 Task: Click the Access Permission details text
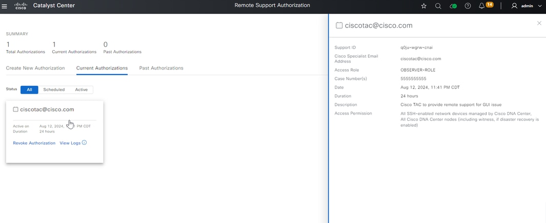(470, 119)
